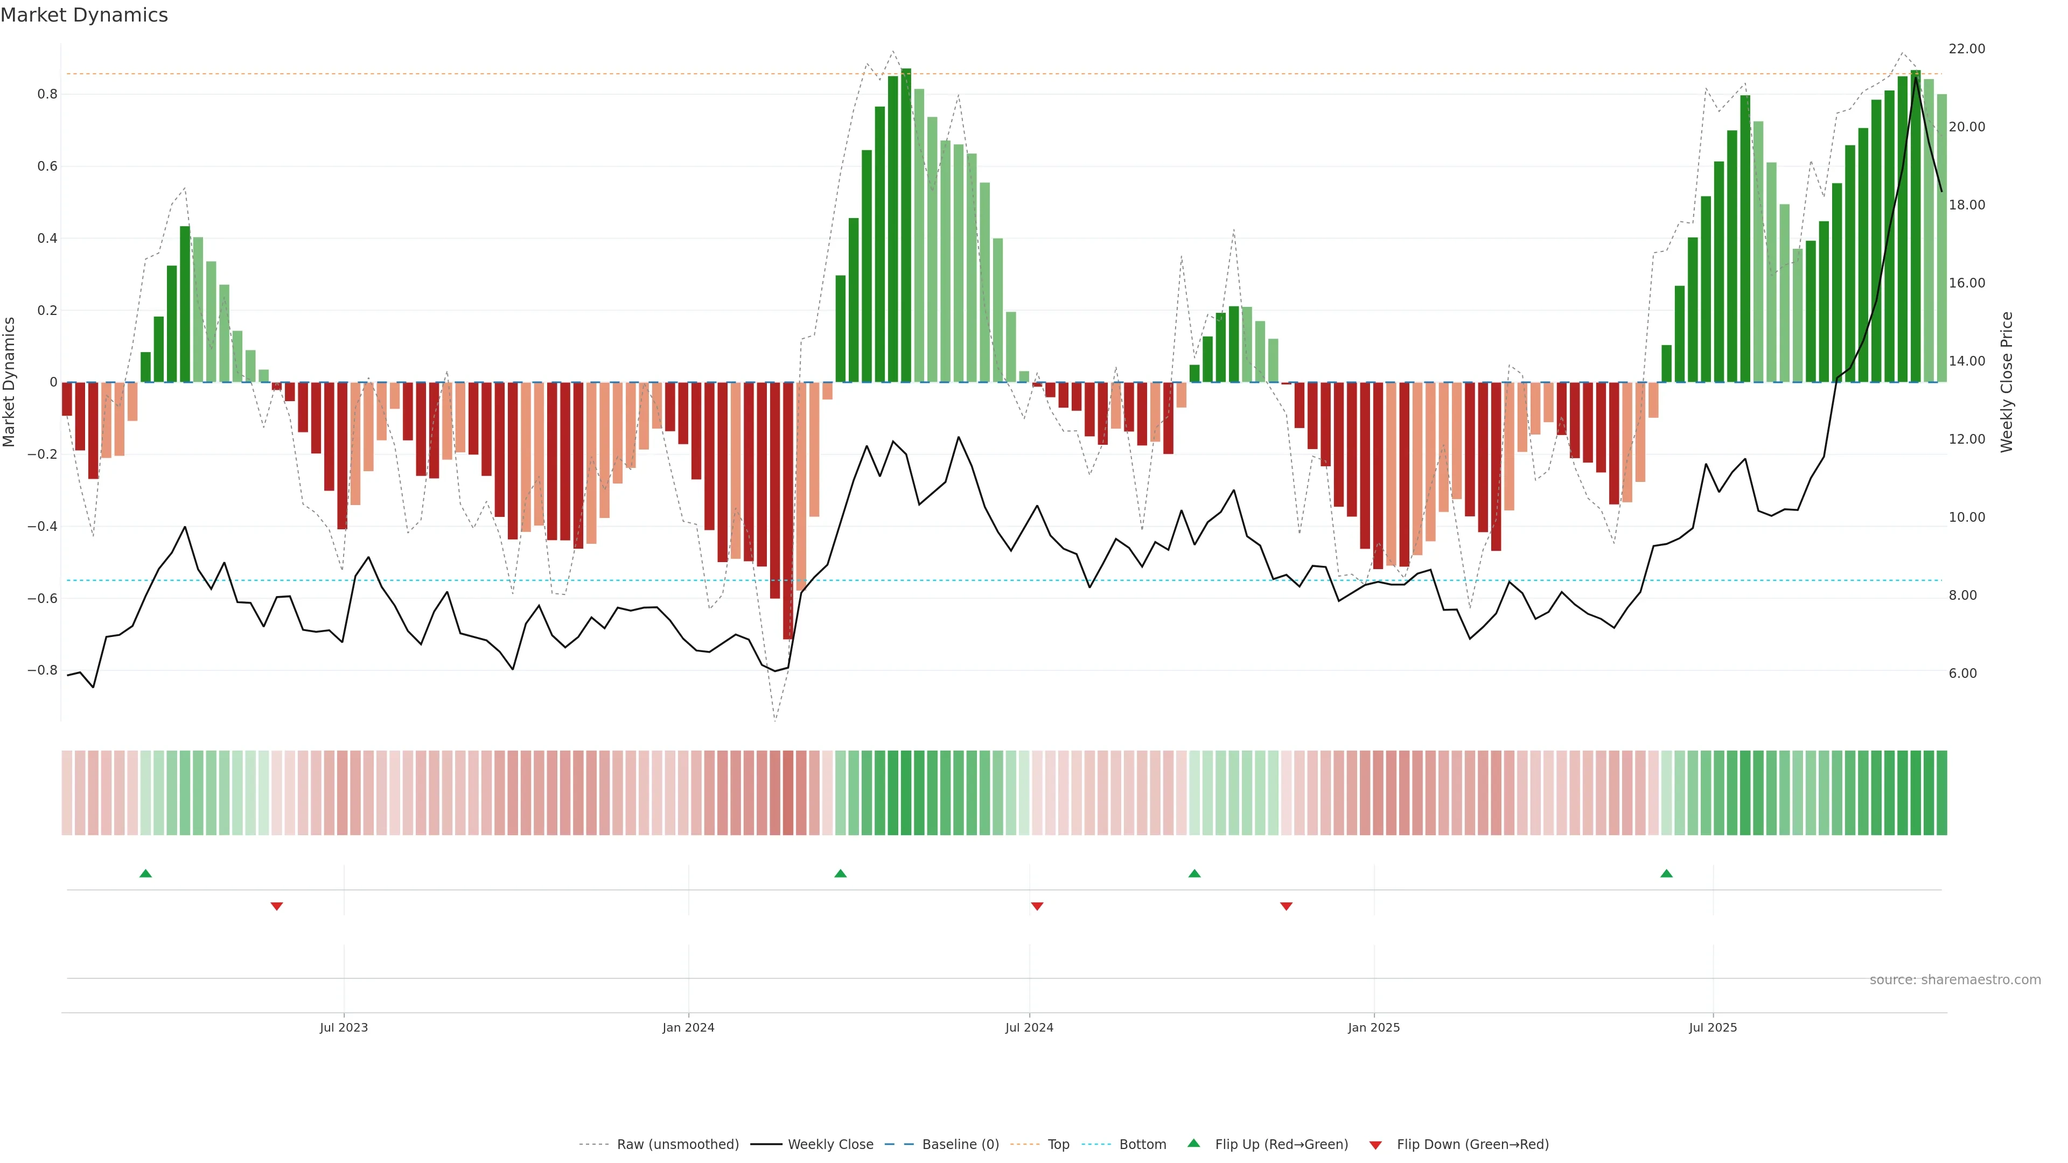Toggle the Raw (unsmoothed) legend entry

677,1145
